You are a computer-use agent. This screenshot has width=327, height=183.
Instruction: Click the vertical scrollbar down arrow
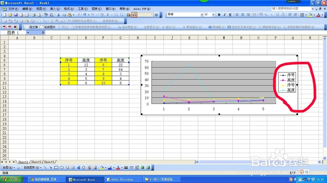point(324,158)
